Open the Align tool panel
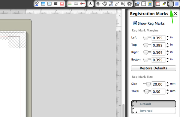Viewport: 180px width, 117px height. click(x=123, y=4)
